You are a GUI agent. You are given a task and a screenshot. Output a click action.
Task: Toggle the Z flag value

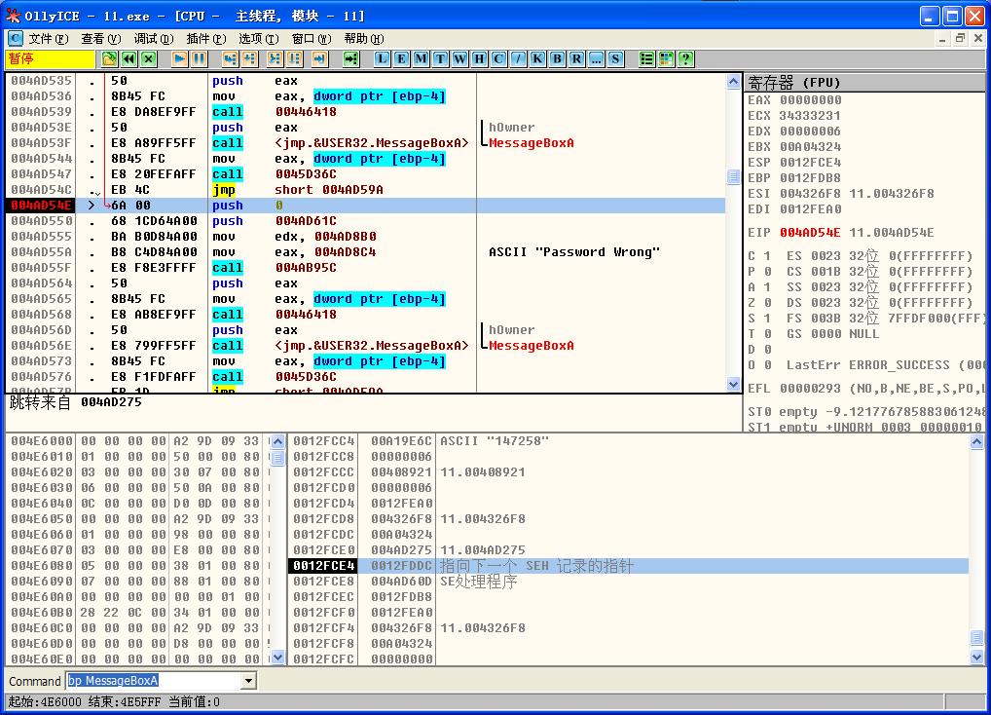tap(767, 303)
